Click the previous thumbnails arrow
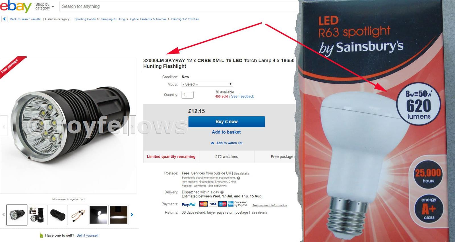Image resolution: width=455 pixels, height=242 pixels. [3, 215]
